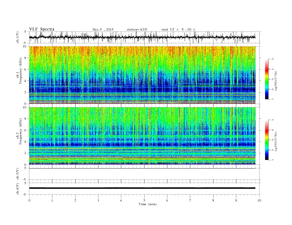Click the lower PSD color bar

[267, 140]
